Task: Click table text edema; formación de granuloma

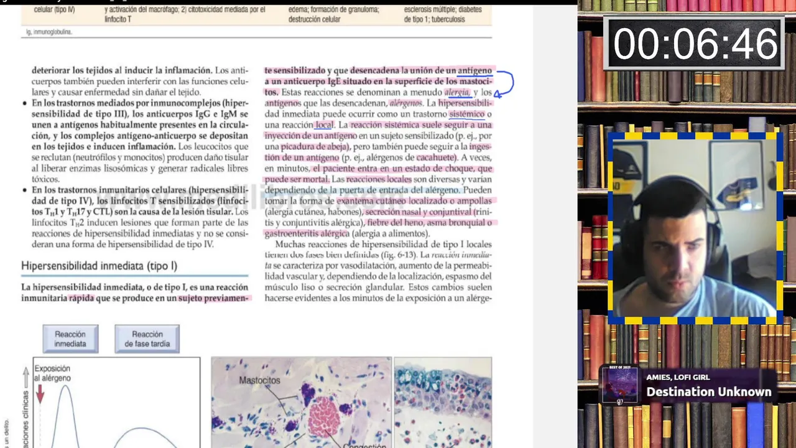Action: [333, 9]
